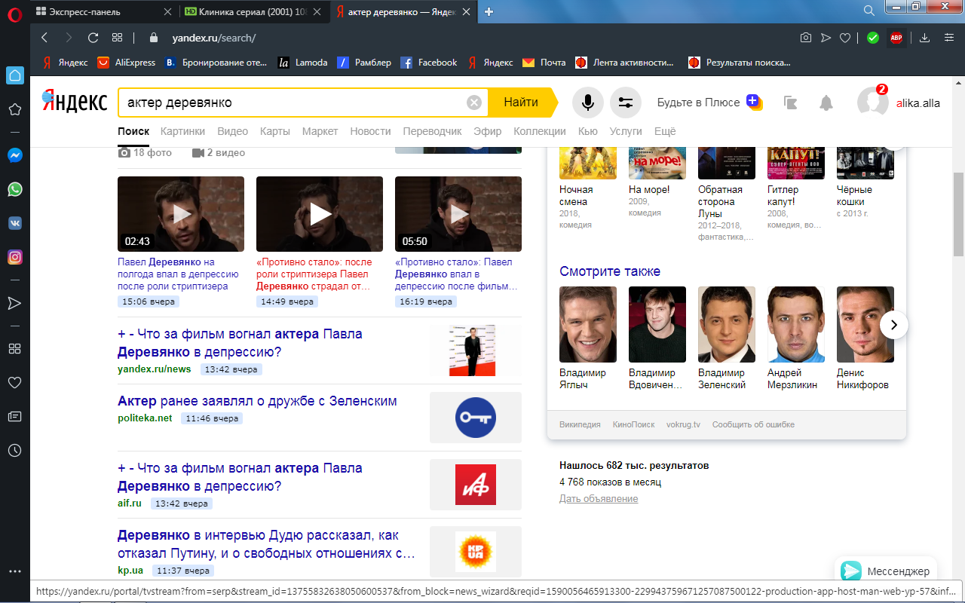The image size is (965, 603).
Task: Open Yandex search settings filter icon
Action: 625,103
